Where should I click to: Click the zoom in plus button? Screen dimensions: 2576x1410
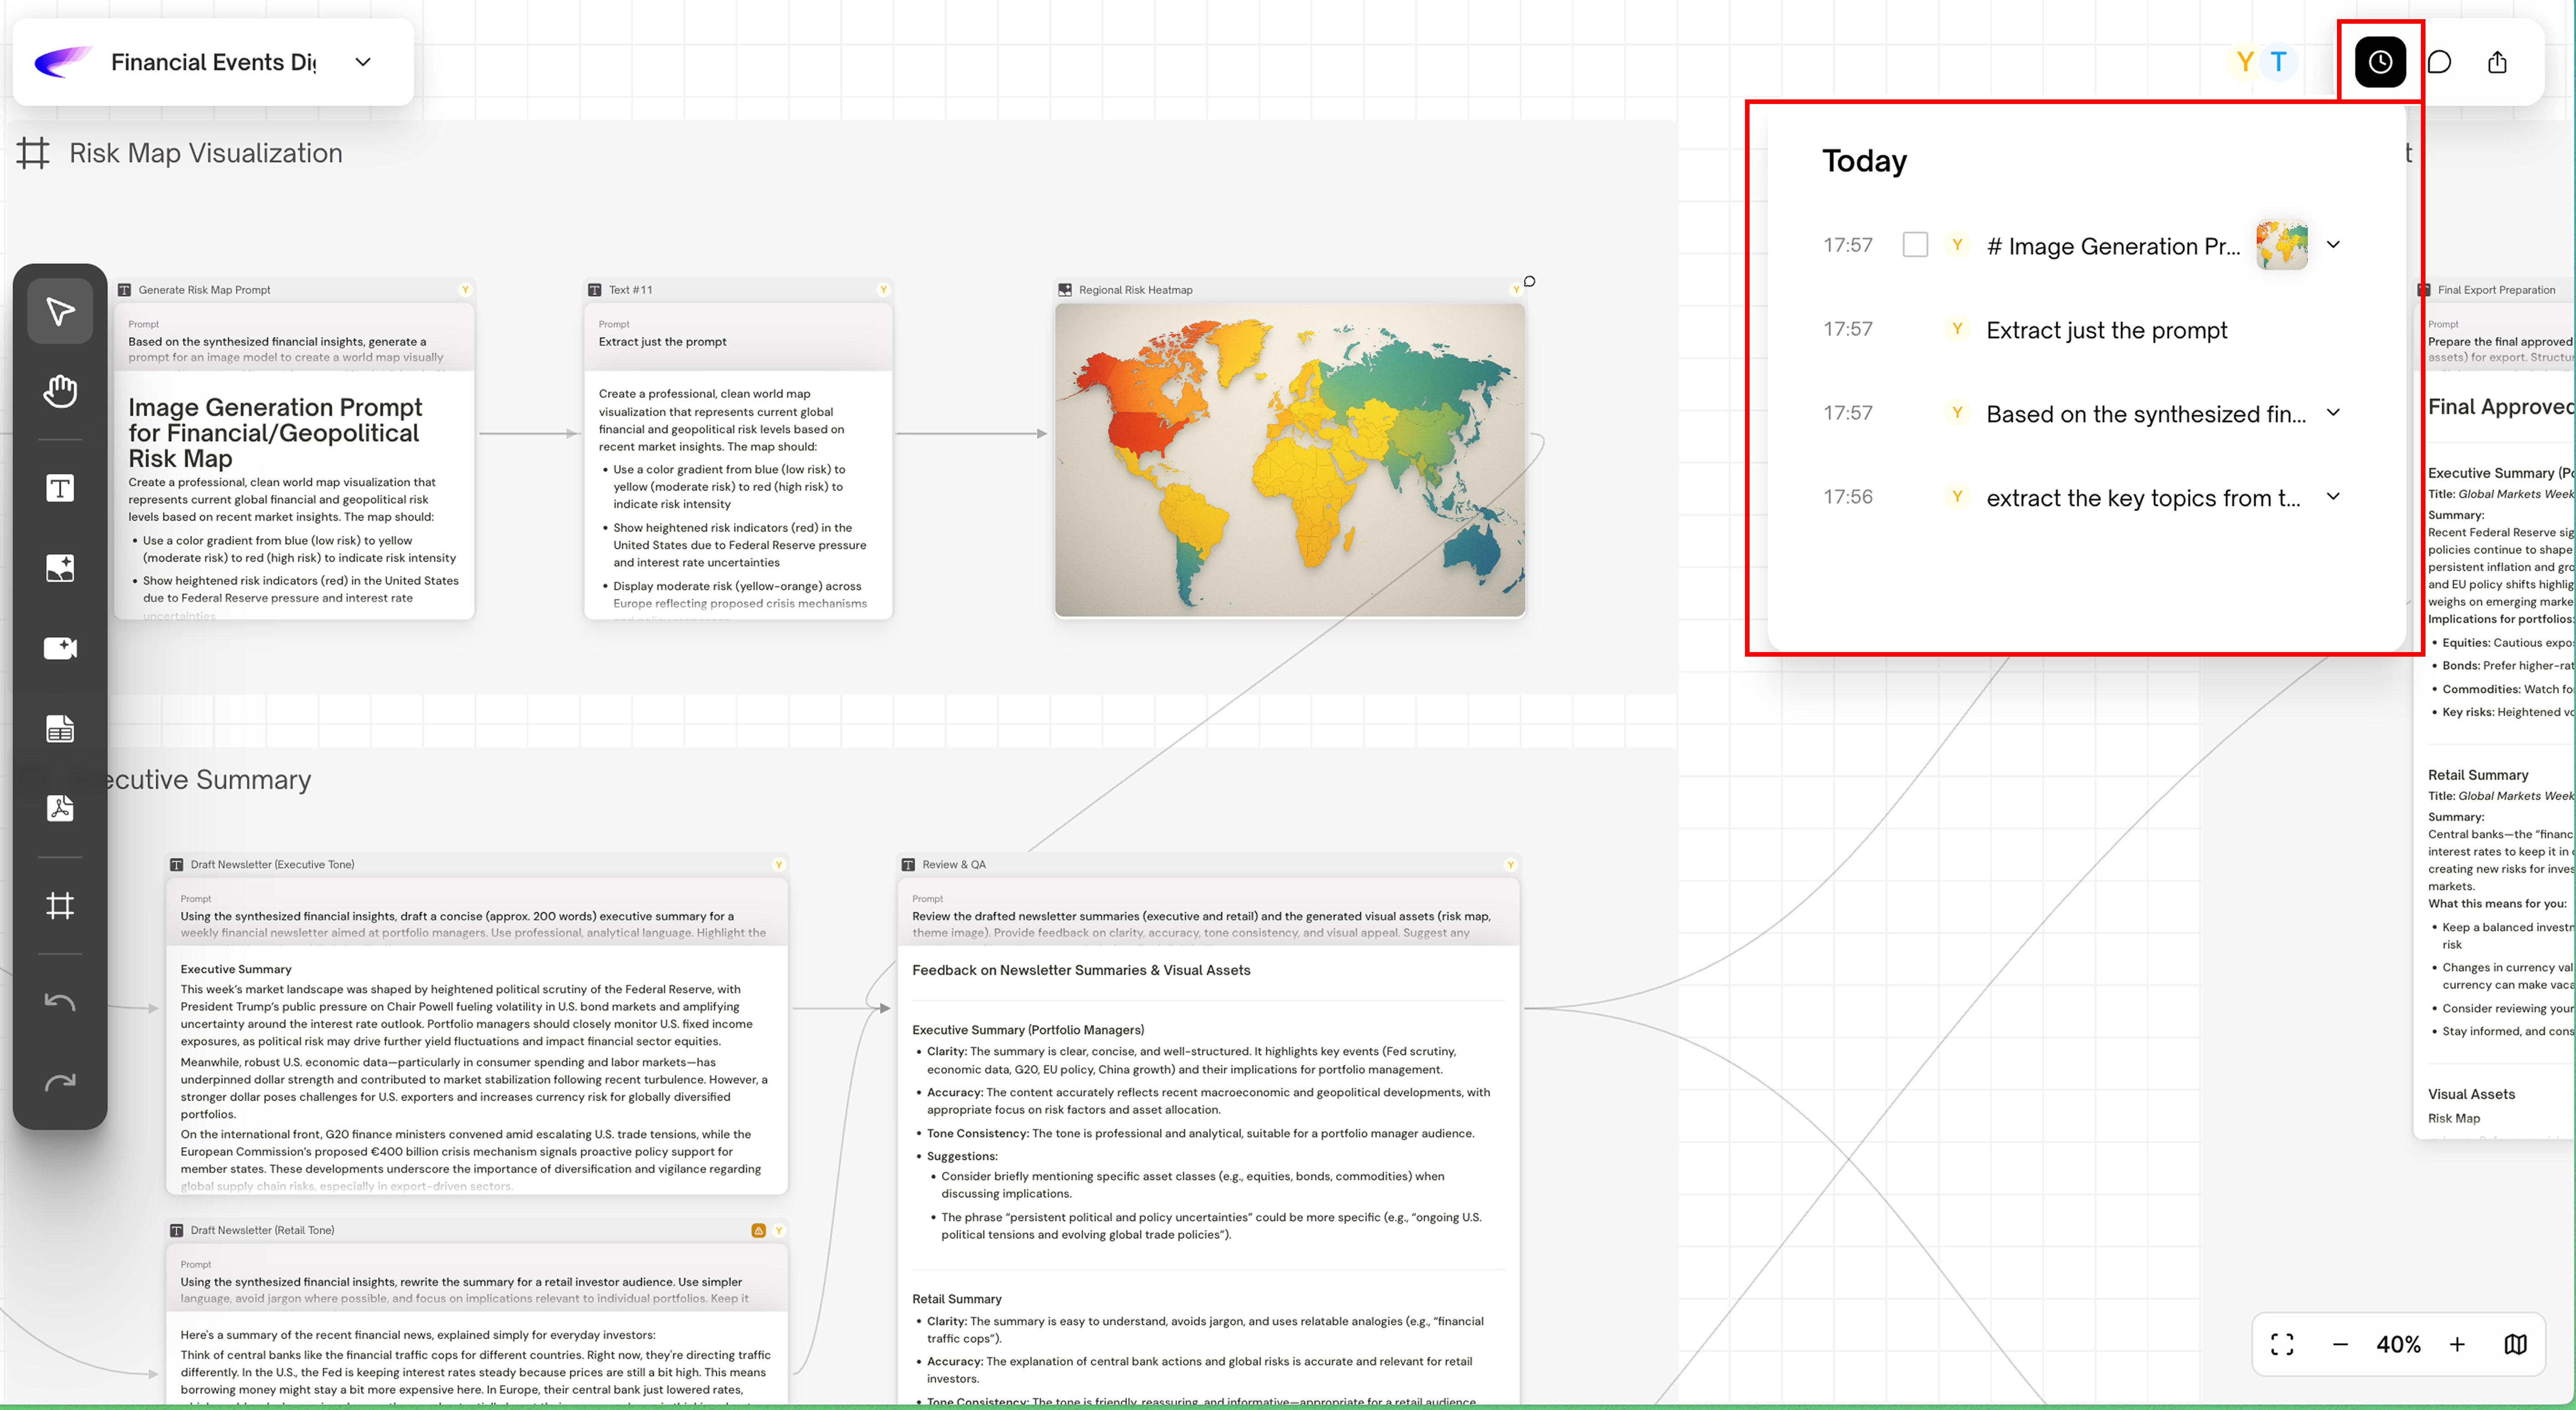2457,1344
